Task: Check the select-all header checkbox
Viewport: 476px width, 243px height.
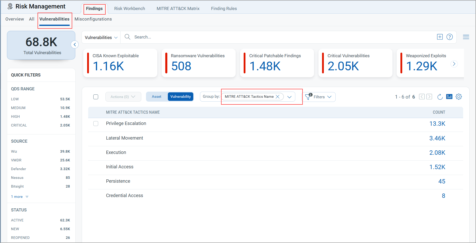Action: (x=96, y=97)
